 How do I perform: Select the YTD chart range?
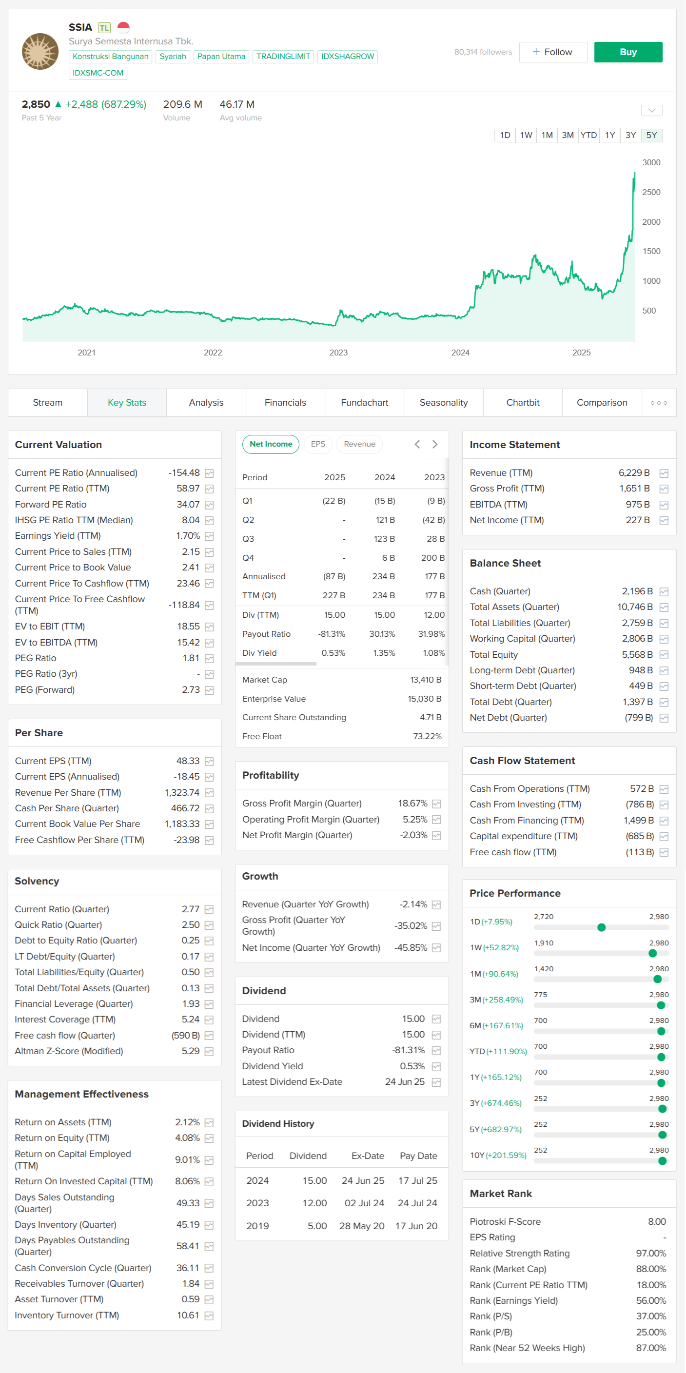tap(589, 136)
